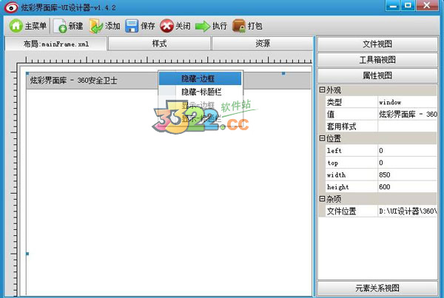
Task: Edit the 类型 value window
Action: pos(408,102)
